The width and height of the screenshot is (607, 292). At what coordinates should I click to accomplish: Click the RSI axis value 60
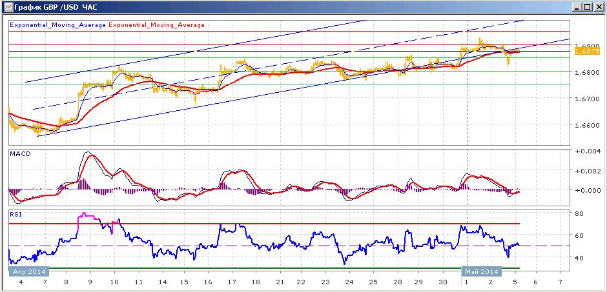click(579, 235)
